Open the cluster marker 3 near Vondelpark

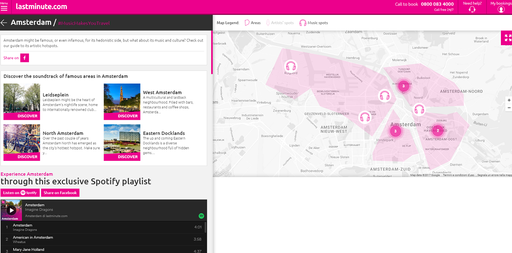[x=396, y=131]
